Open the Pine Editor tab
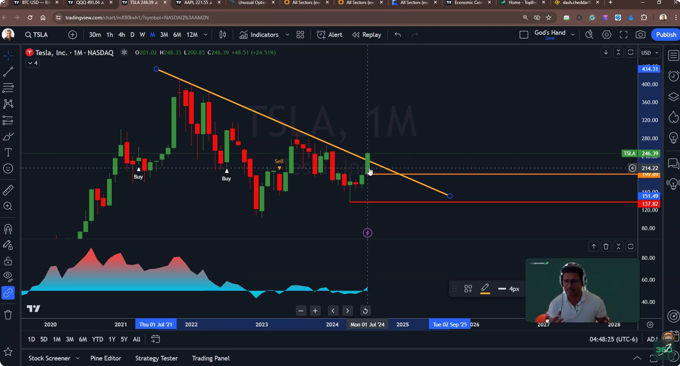680x366 pixels. (x=105, y=358)
